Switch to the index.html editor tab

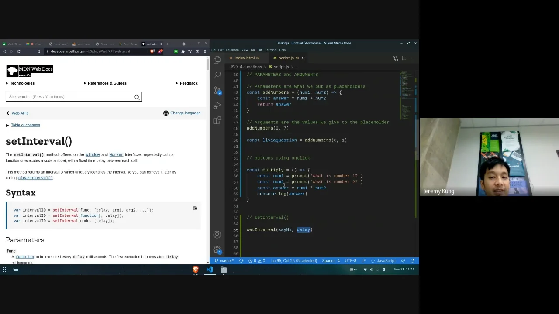tap(247, 58)
